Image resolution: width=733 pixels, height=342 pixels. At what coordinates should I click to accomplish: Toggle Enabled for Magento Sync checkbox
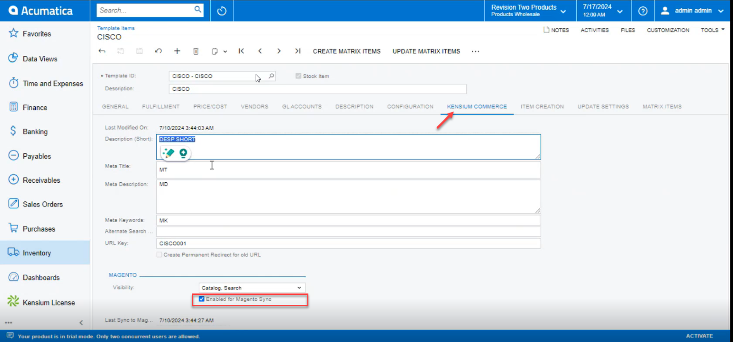pyautogui.click(x=202, y=299)
